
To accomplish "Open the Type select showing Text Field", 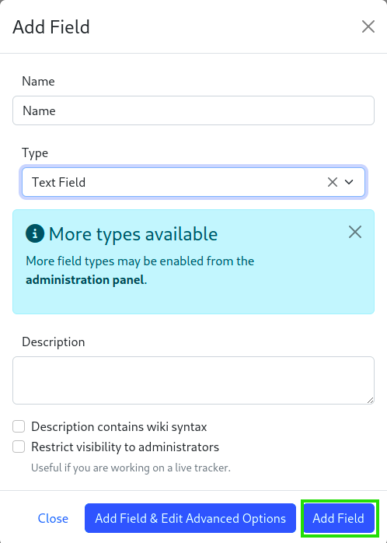I will click(193, 182).
